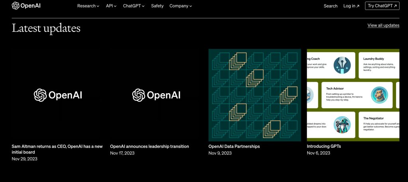Open Search in the header
Image resolution: width=408 pixels, height=182 pixels.
330,6
